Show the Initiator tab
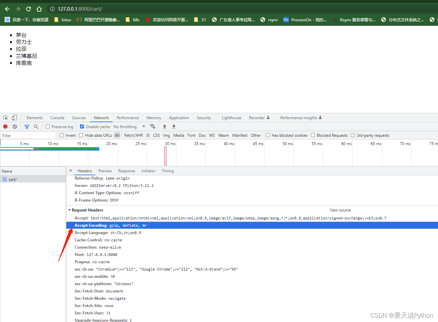 (x=148, y=171)
